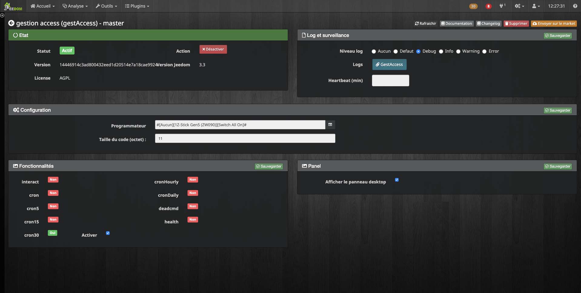Click the Non badge for cron5
This screenshot has width=581, height=293.
[x=53, y=206]
